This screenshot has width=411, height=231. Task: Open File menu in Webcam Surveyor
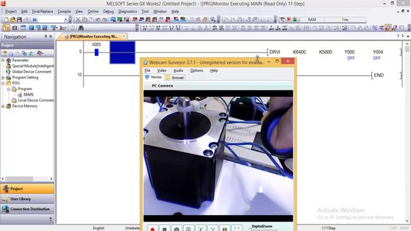tap(147, 71)
